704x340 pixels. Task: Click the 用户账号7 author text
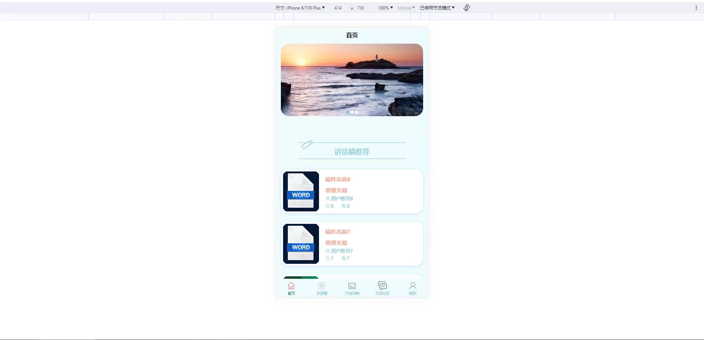[x=342, y=251]
